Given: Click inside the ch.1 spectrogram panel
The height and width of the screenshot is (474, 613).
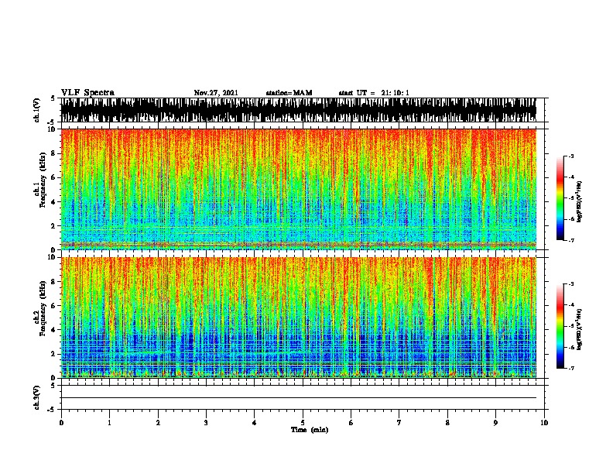Looking at the screenshot, I should [298, 189].
